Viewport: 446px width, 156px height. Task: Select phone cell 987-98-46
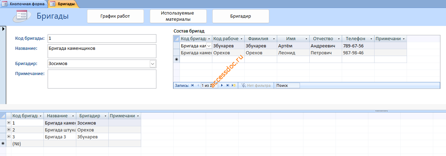pyautogui.click(x=358, y=53)
